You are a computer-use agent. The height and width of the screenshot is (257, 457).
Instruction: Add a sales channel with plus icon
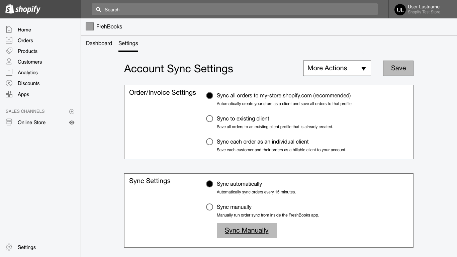click(72, 111)
